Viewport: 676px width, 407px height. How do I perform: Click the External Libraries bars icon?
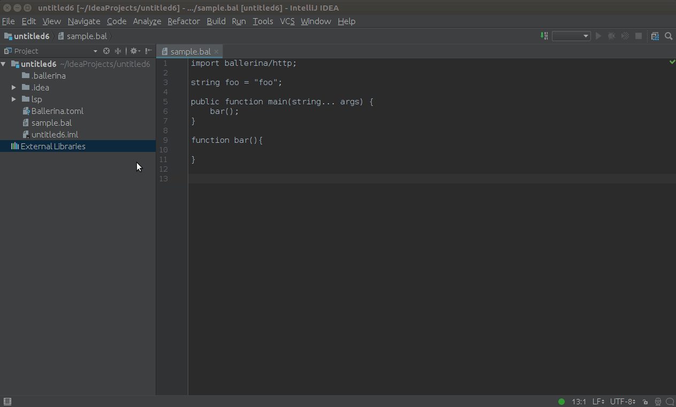[15, 146]
